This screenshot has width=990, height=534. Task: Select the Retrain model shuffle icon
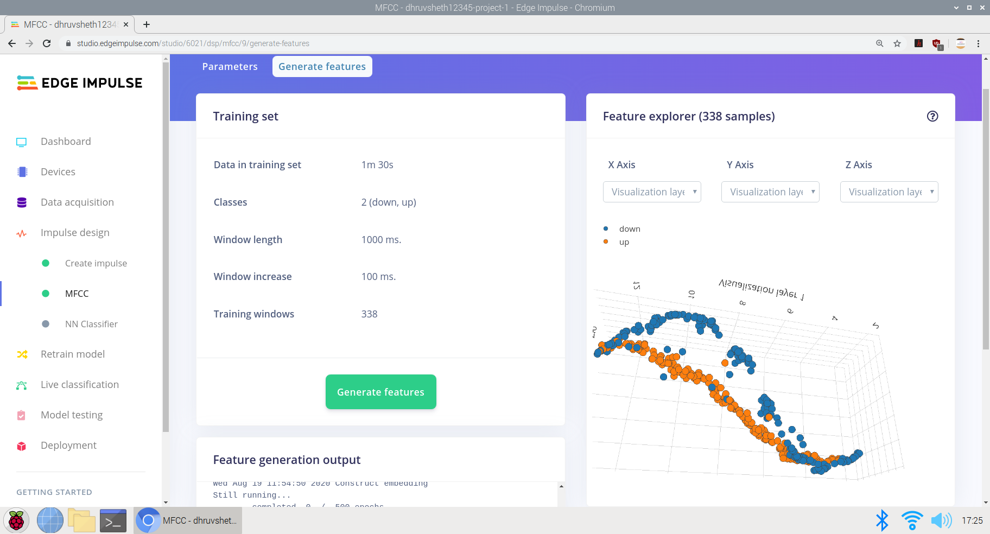click(22, 354)
